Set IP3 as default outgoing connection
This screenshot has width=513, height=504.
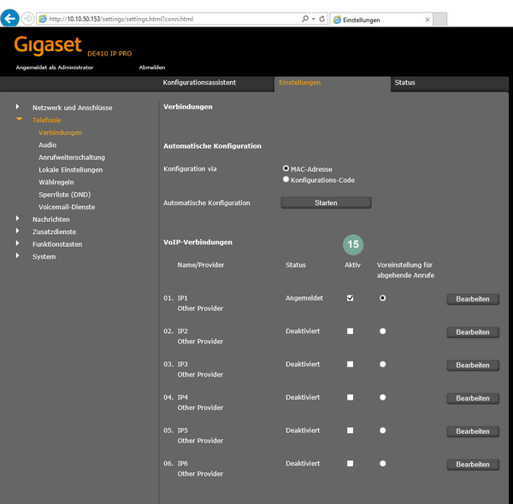click(x=382, y=364)
